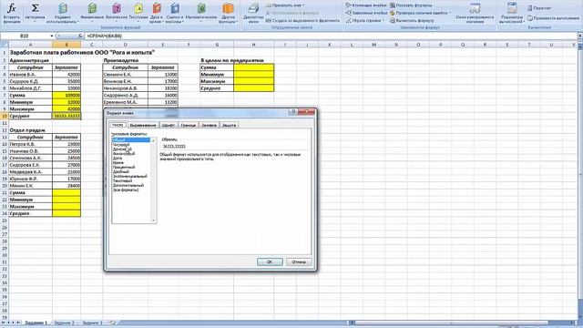Open the Задание 2 sheet tab
Image resolution: width=583 pixels, height=328 pixels.
coord(65,323)
